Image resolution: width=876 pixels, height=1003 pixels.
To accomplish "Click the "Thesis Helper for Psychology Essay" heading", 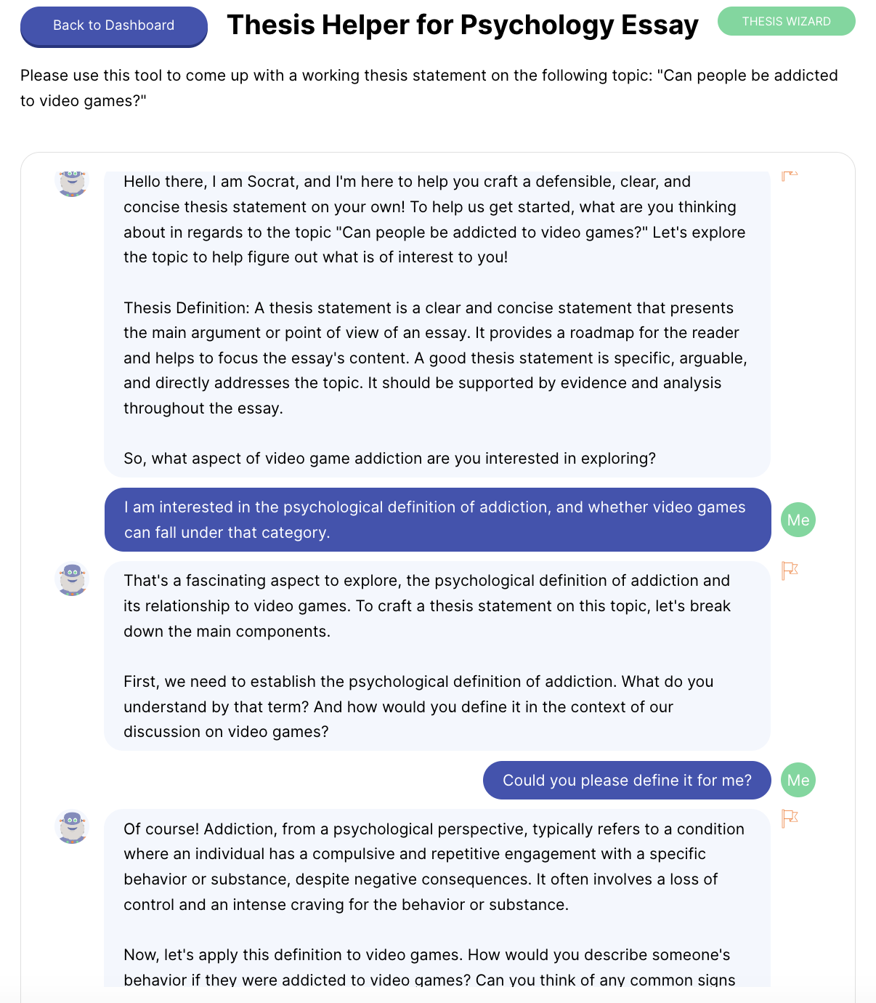I will (462, 25).
